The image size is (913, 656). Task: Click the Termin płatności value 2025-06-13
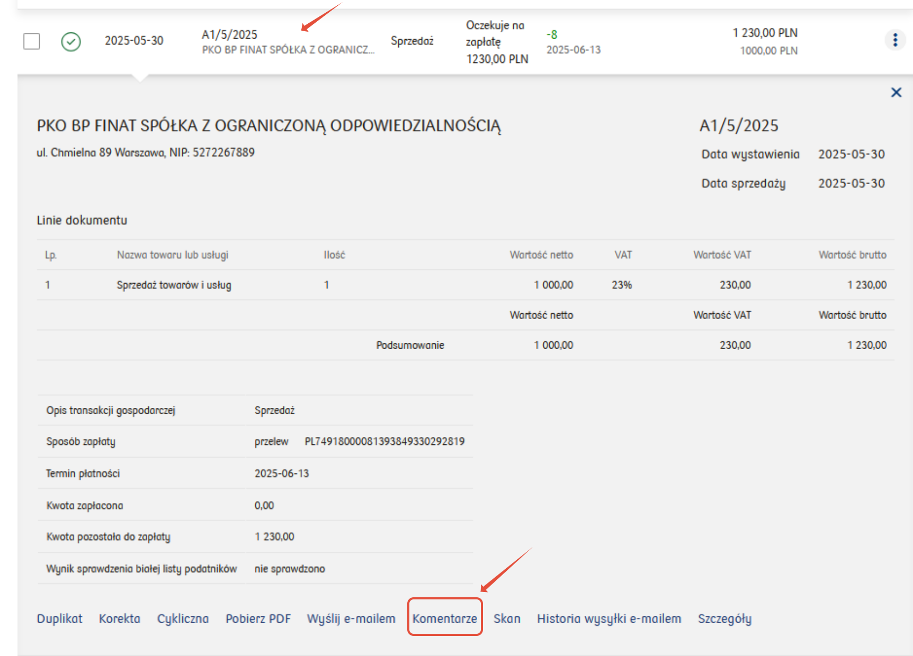coord(281,473)
